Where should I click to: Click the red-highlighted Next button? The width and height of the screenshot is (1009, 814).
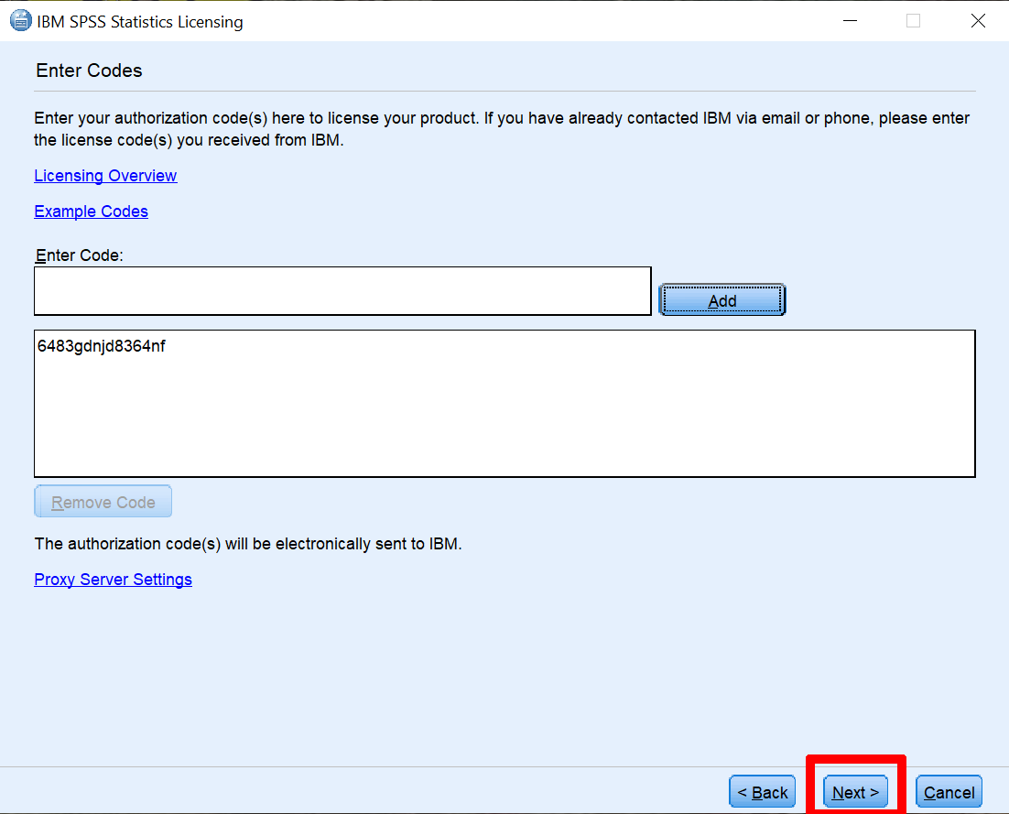point(854,791)
